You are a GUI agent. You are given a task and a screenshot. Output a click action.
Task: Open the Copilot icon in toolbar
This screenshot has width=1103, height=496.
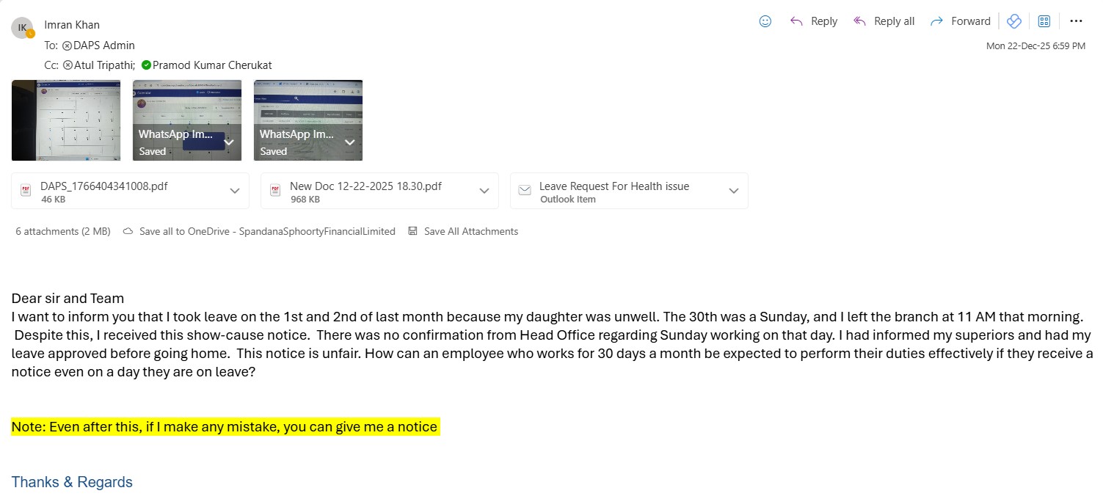[1014, 21]
